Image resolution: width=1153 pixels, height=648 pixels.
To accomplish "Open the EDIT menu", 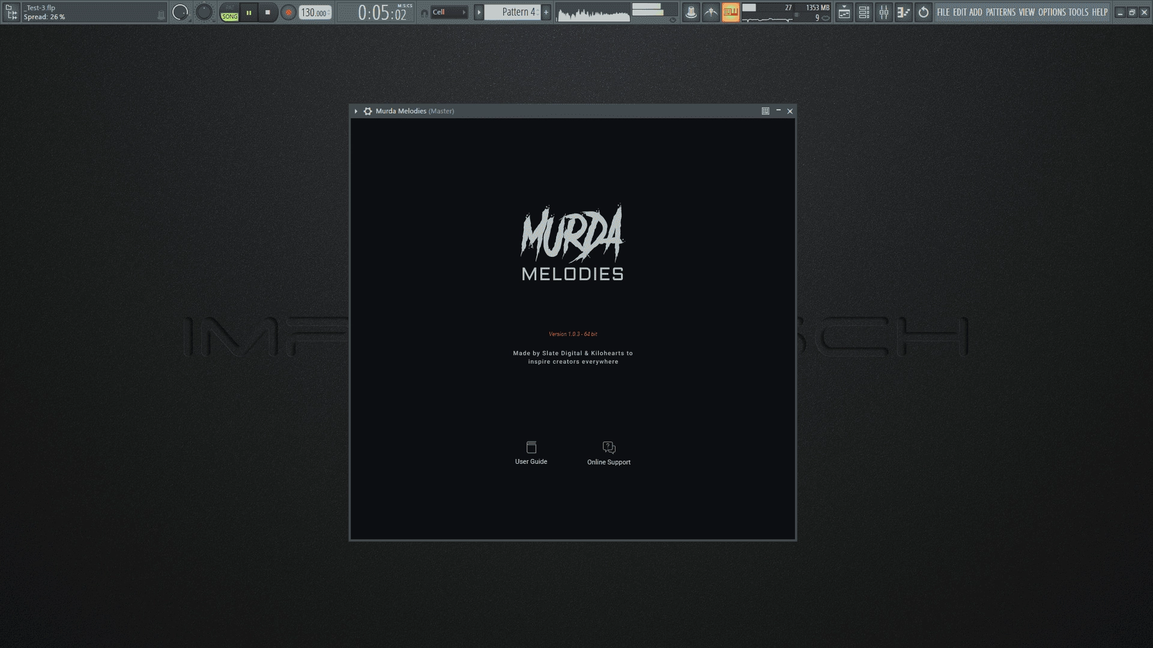I will 960,12.
